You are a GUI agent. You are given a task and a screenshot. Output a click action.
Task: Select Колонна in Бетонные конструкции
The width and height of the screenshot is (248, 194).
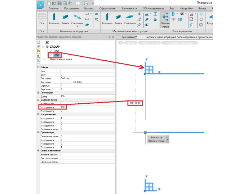tap(54, 18)
